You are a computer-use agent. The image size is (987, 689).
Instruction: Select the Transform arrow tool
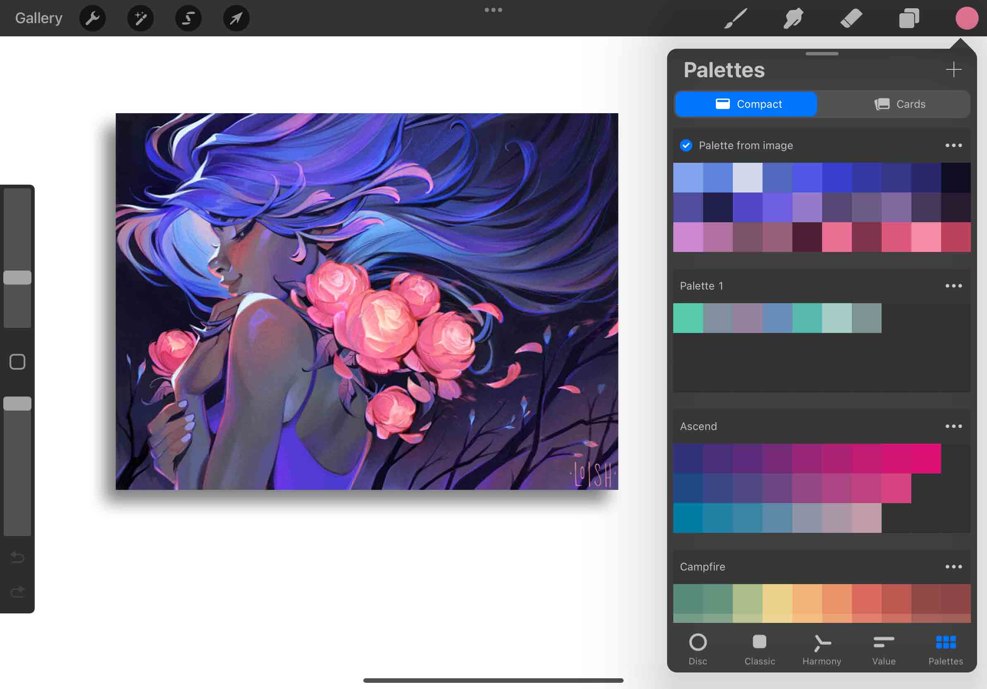236,18
